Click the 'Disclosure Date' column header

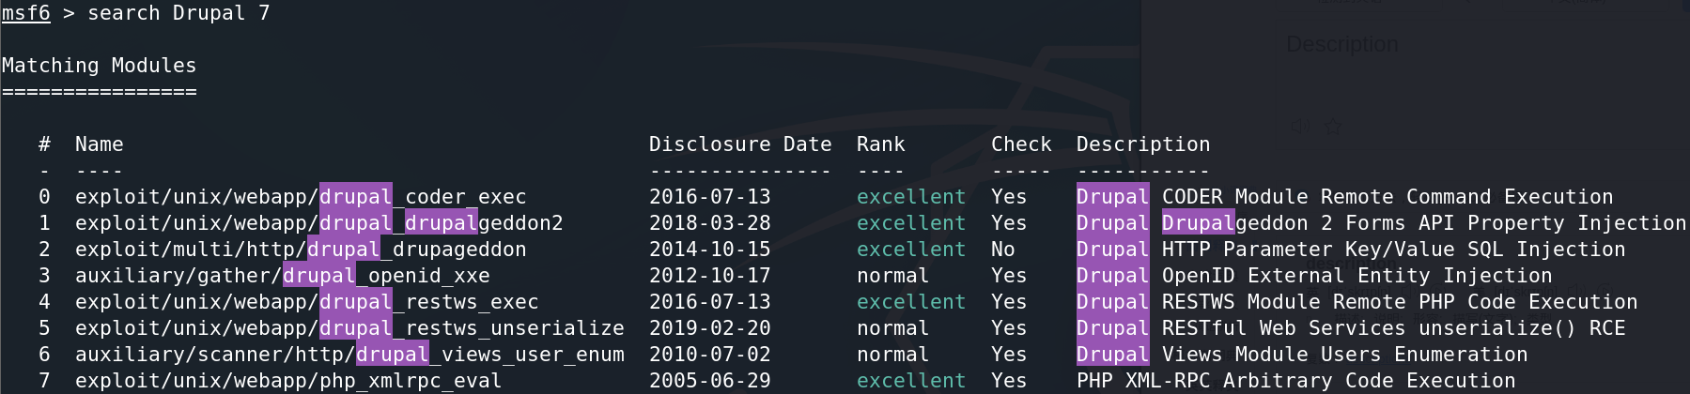click(x=740, y=144)
